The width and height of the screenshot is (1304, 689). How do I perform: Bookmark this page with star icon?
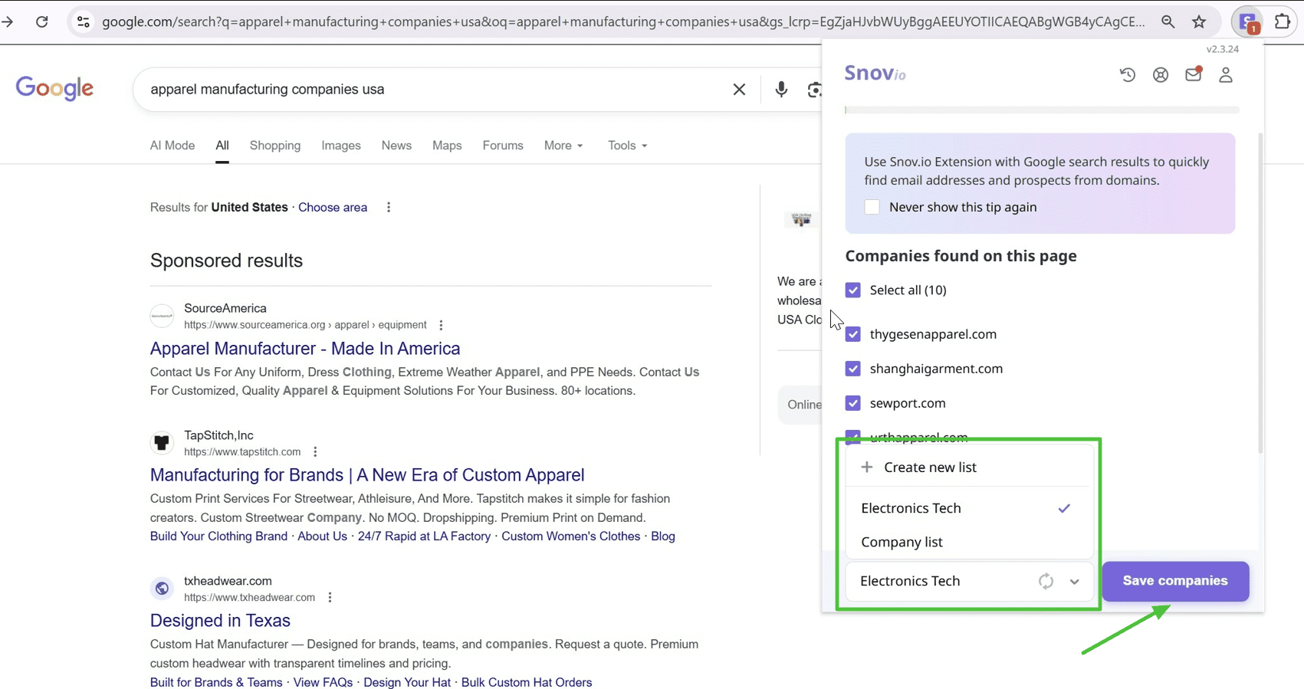coord(1199,22)
